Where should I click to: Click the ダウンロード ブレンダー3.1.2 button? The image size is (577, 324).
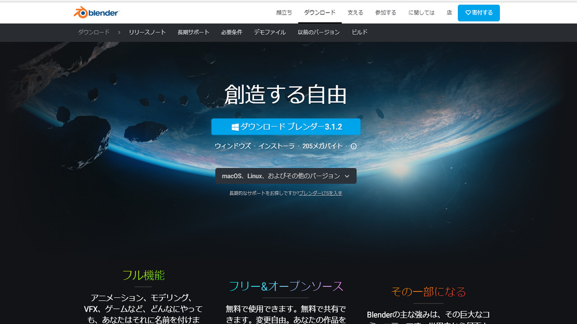coord(286,127)
